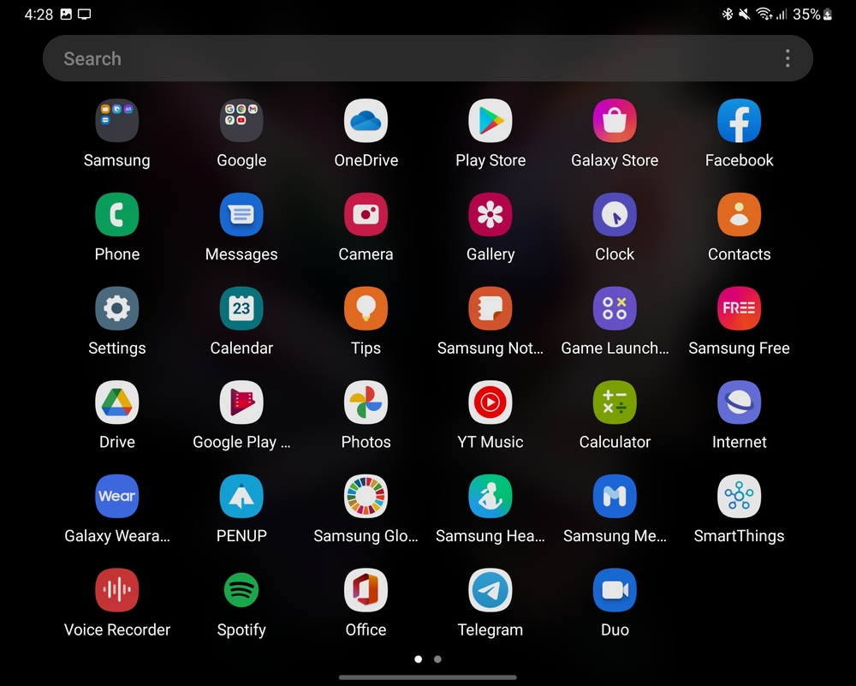Open the Clock app
Screen dimensions: 856x686
point(615,215)
